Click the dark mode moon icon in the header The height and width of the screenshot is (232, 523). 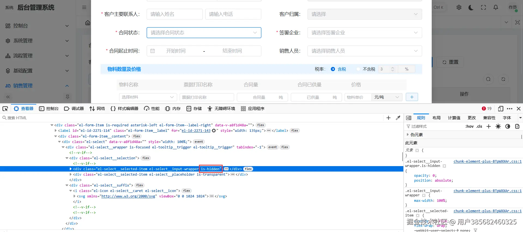coord(471,8)
